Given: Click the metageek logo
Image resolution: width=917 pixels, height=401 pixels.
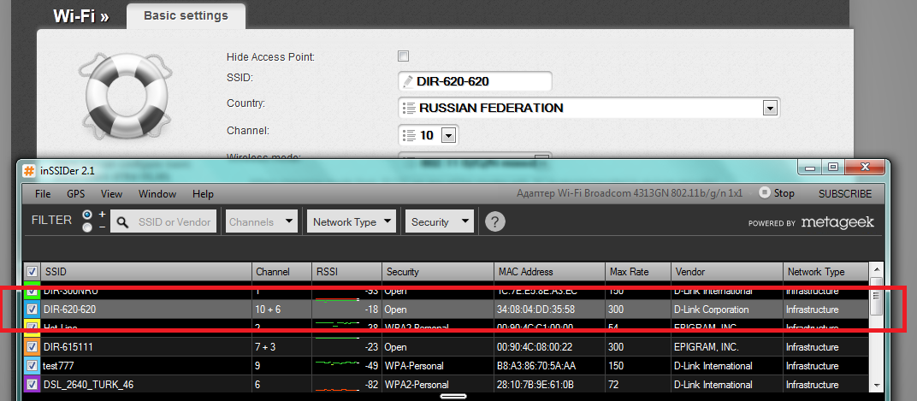Looking at the screenshot, I should (x=837, y=222).
